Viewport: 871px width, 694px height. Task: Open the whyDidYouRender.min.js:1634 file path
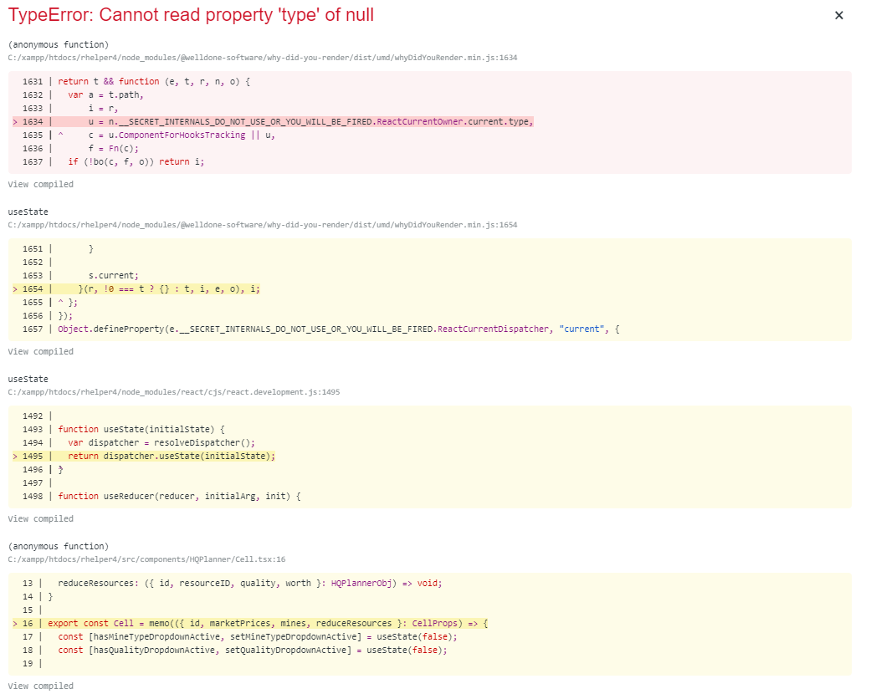tap(263, 58)
